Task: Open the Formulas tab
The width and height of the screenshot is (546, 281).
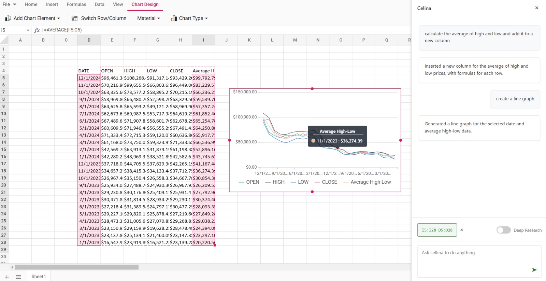Action: 76,4
